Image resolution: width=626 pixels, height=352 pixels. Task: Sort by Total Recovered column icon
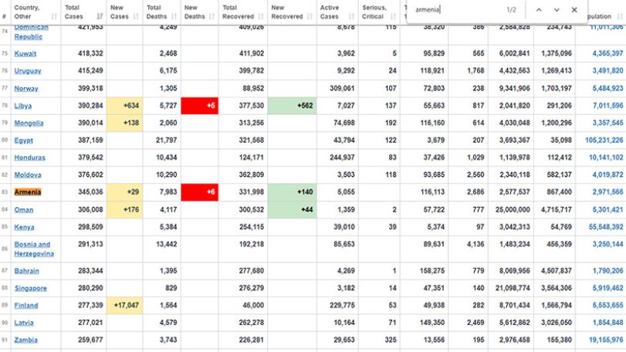pyautogui.click(x=261, y=16)
